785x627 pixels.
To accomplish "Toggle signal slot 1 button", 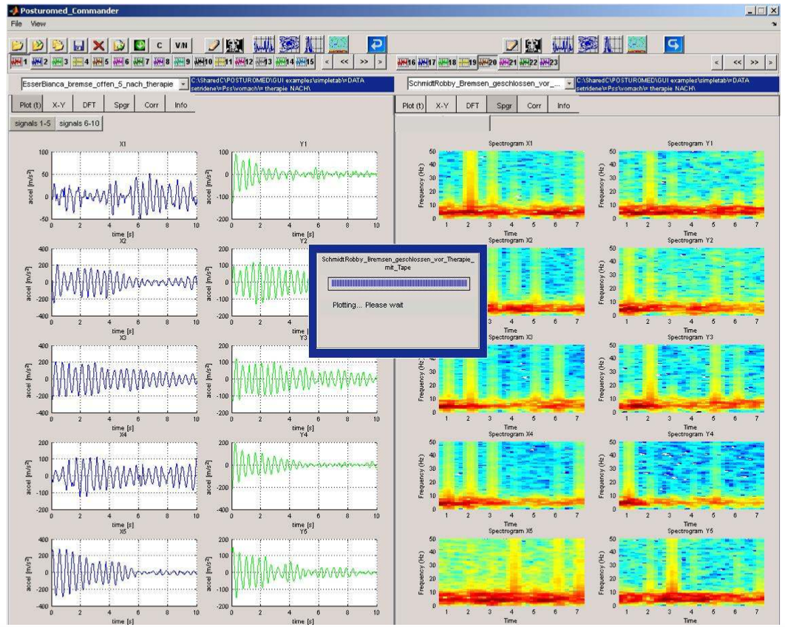I will coord(18,62).
